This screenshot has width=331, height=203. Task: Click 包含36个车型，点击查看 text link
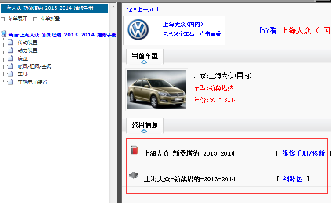(192, 34)
